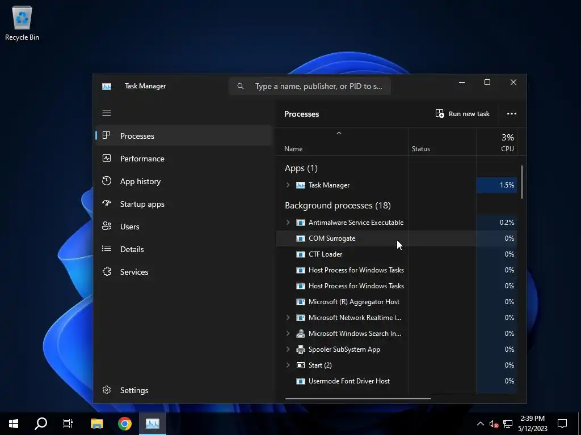The image size is (581, 435).
Task: Click the Microsoft Windows Search Indexer icon
Action: point(301,333)
